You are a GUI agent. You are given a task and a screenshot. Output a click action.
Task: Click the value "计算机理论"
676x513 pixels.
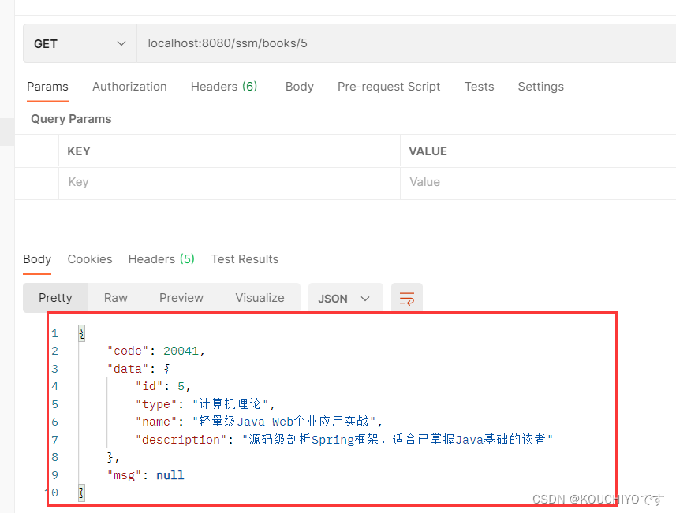pyautogui.click(x=230, y=404)
